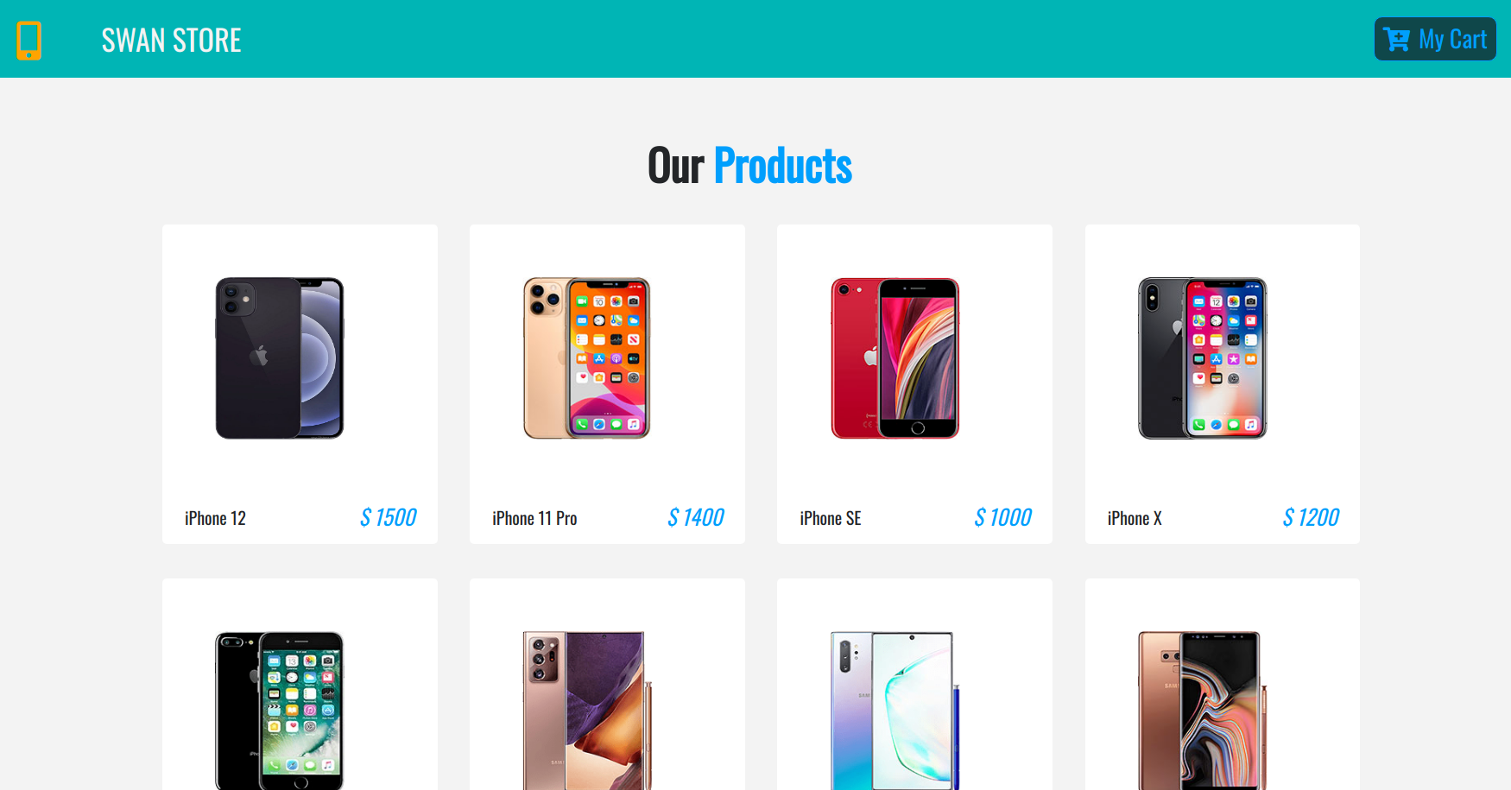Go to SWAN STORE home link
The image size is (1511, 790).
[x=171, y=41]
